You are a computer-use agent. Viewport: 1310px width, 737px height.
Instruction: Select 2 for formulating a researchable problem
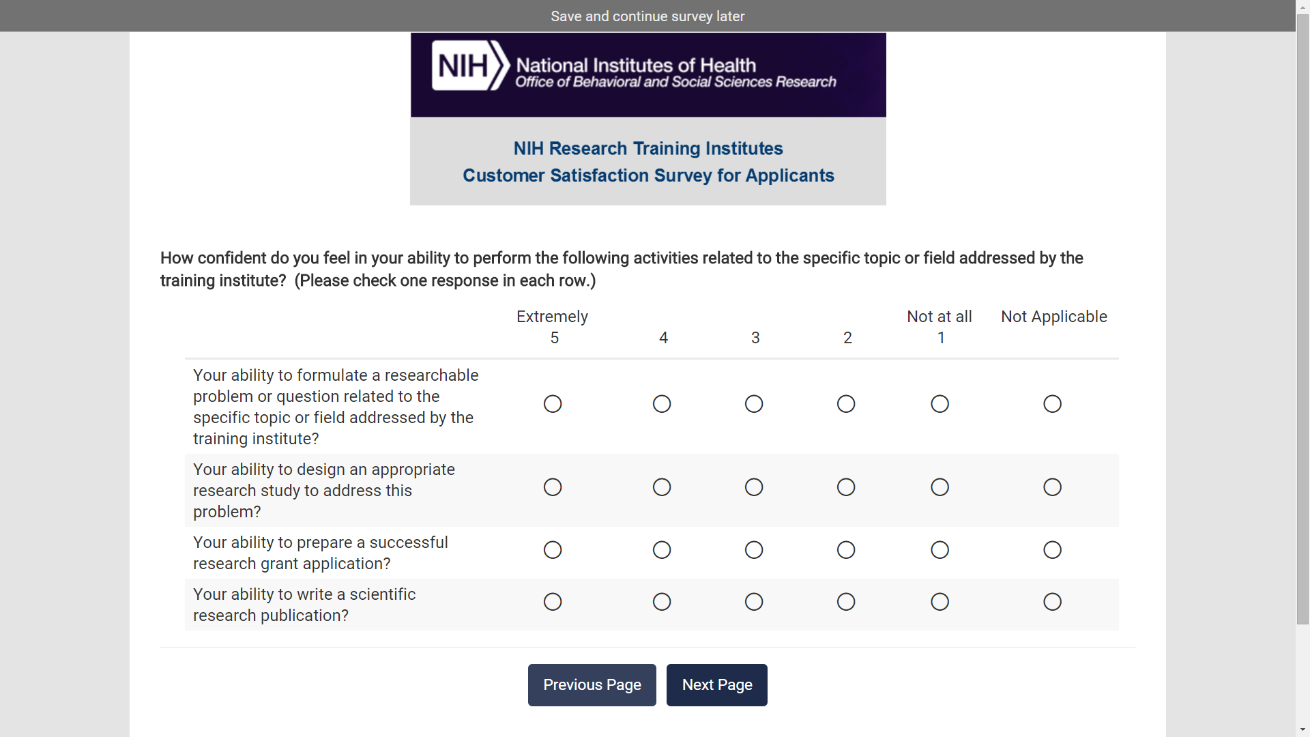(x=846, y=404)
